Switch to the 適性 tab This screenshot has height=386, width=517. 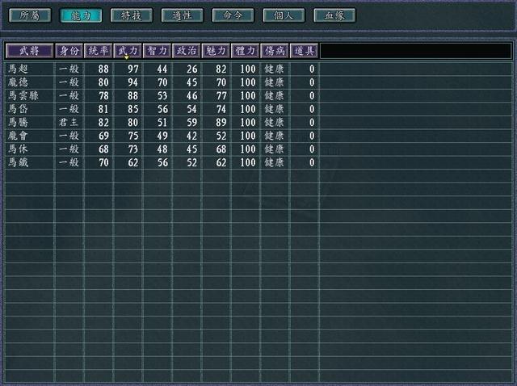coord(183,15)
